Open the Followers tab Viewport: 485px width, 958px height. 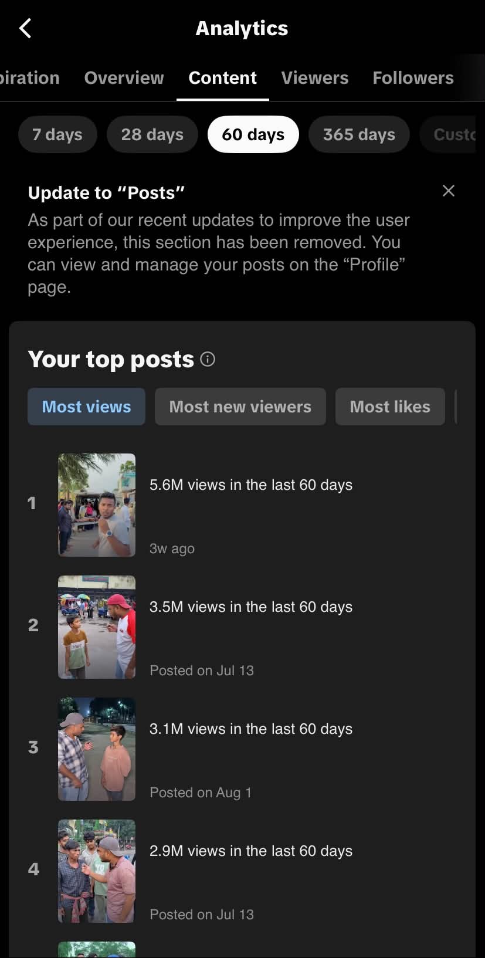click(413, 78)
